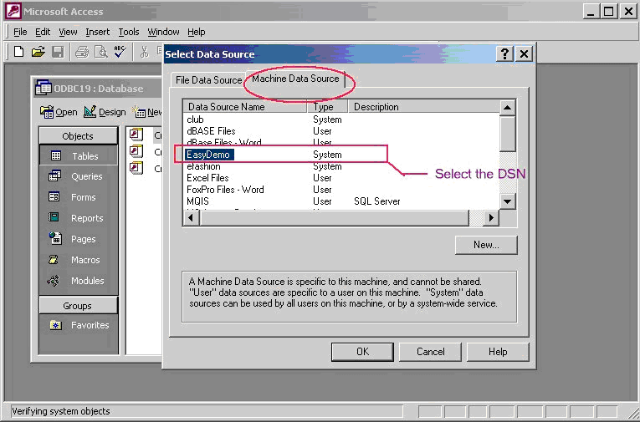Open the Help menu
The image size is (640, 422).
click(197, 32)
